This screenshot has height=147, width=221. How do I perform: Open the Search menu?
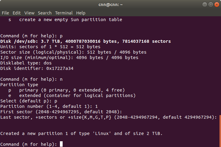(x=45, y=13)
